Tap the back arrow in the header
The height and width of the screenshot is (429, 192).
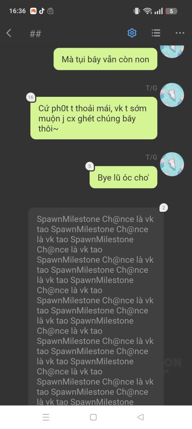coord(9,33)
